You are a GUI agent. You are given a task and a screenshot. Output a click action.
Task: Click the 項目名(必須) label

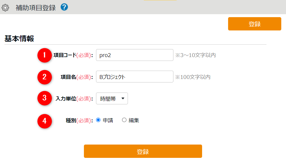click(77, 77)
